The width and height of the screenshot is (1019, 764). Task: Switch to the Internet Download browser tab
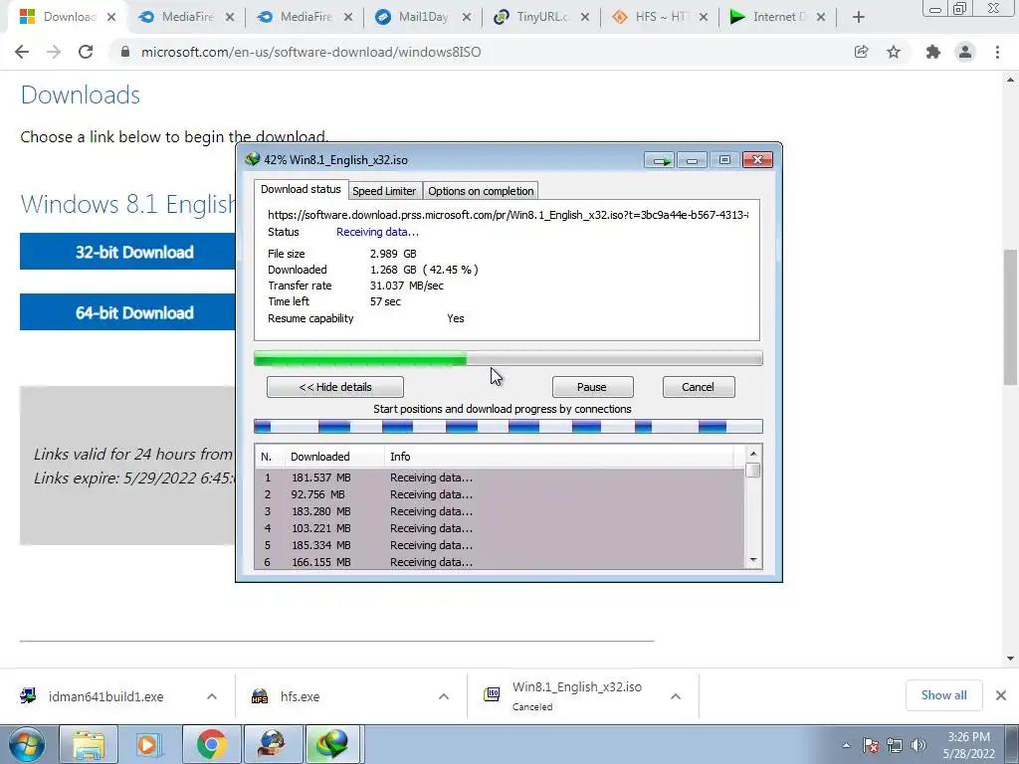click(777, 18)
